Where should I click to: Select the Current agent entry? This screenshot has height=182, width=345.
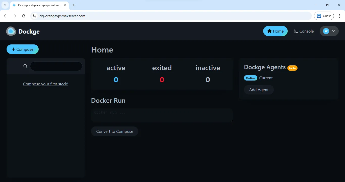coord(266,78)
